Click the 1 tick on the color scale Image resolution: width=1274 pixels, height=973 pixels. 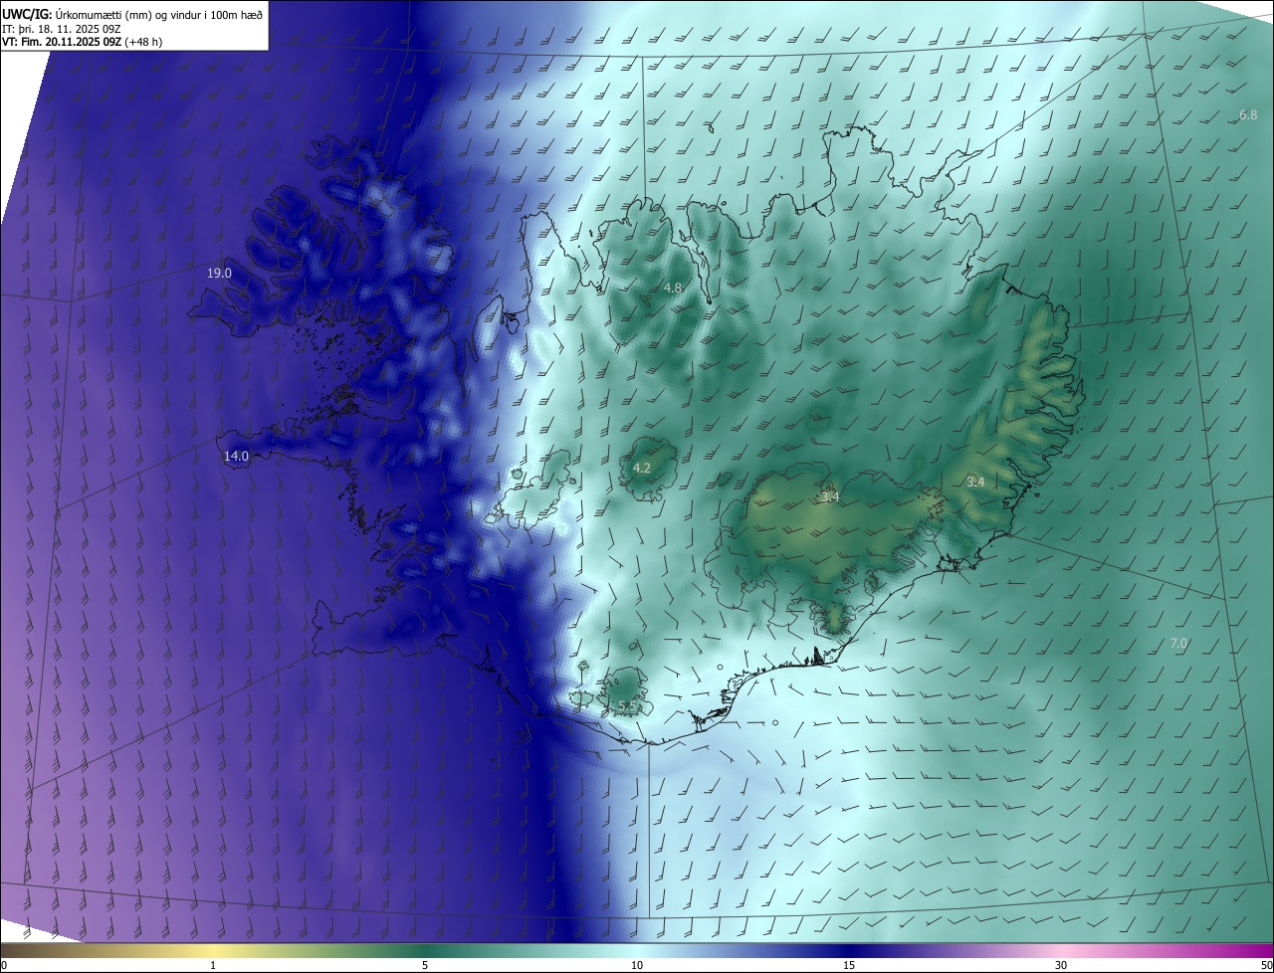point(213,965)
